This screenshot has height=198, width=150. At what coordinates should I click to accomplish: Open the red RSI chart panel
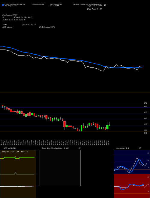[132, 186]
